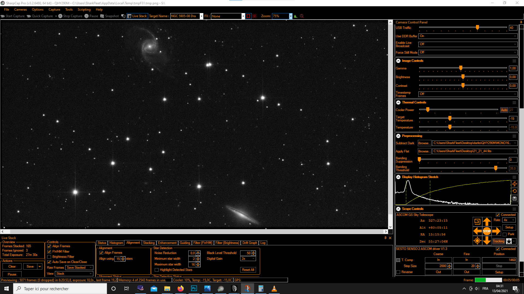Switch to the Drift Graph tab
This screenshot has height=294, width=524.
coord(249,243)
